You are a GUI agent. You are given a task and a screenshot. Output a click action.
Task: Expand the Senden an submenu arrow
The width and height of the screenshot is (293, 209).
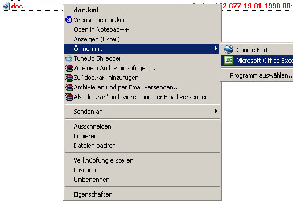click(216, 112)
